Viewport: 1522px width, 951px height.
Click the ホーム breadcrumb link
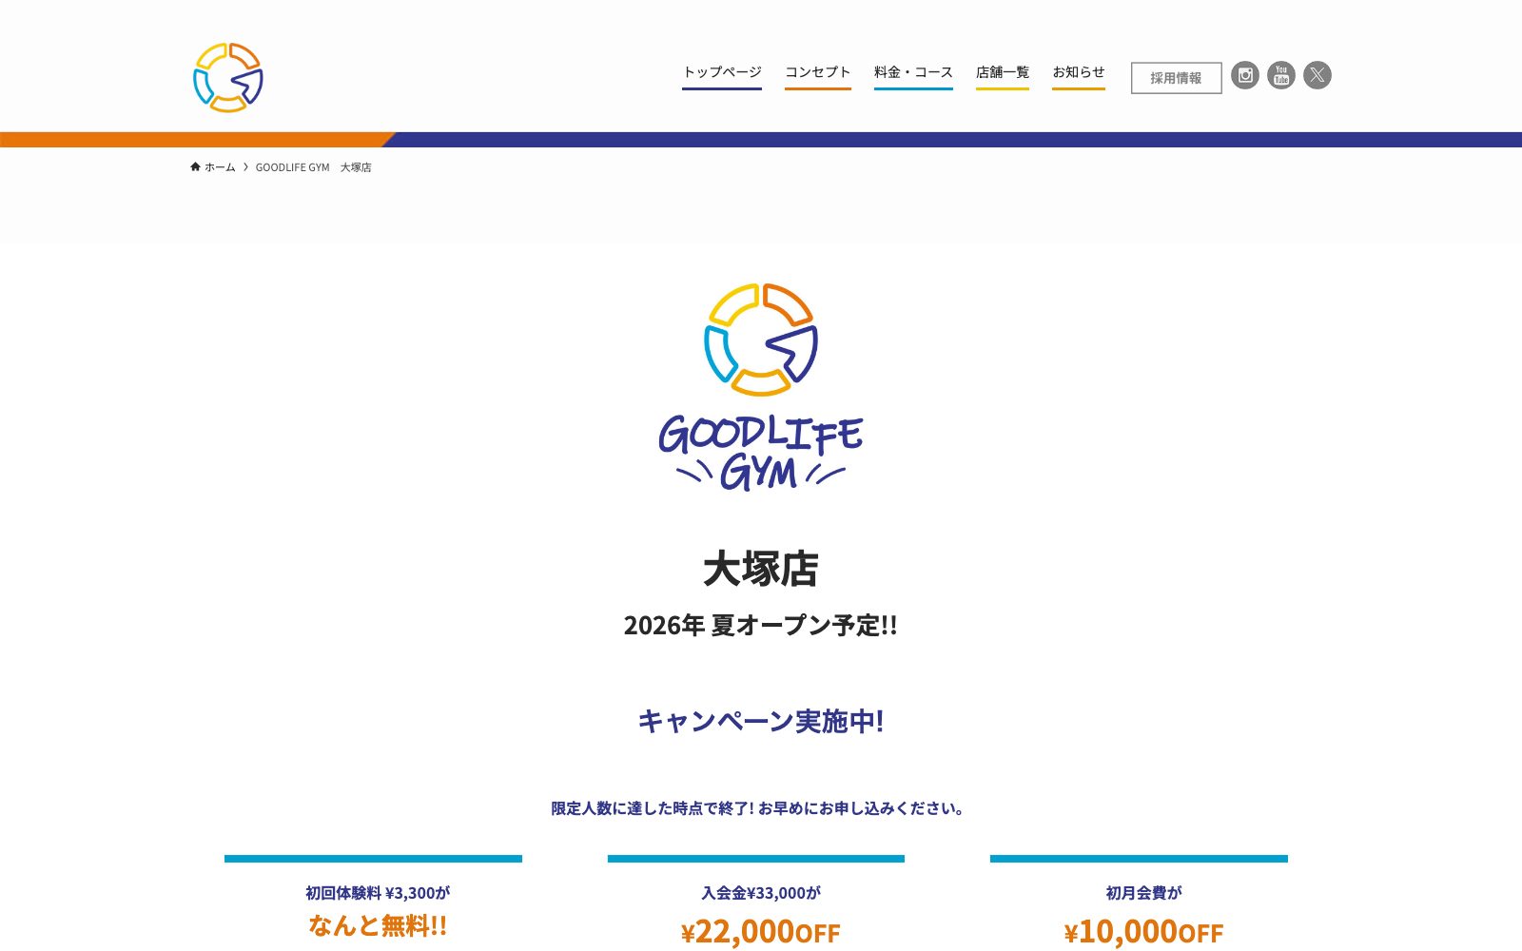tap(220, 167)
